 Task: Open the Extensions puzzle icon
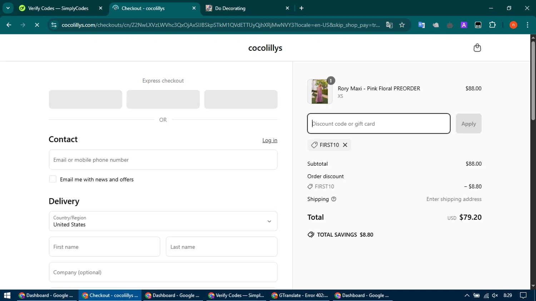pos(492,25)
